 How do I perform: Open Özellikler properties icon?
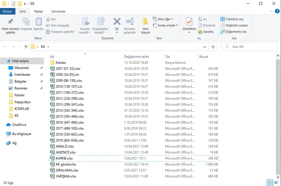[189, 22]
